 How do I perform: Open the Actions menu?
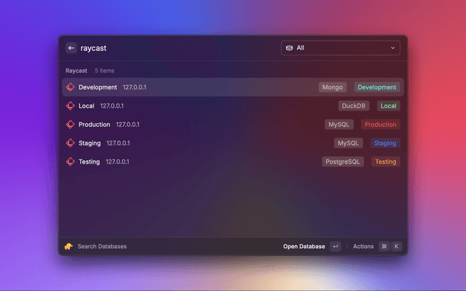(x=363, y=247)
